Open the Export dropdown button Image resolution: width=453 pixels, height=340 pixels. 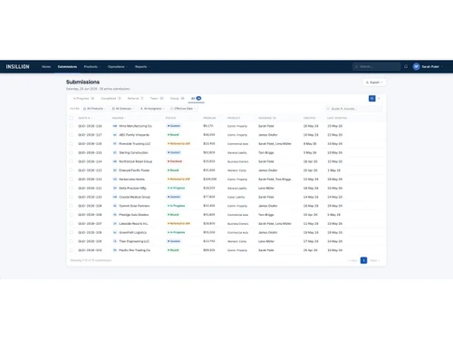374,83
